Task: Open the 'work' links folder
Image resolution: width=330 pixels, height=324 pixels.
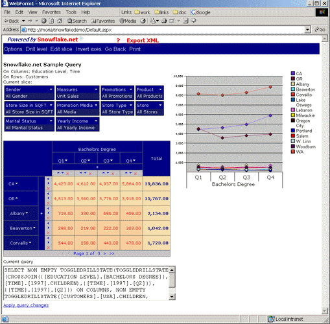Action: point(142,12)
